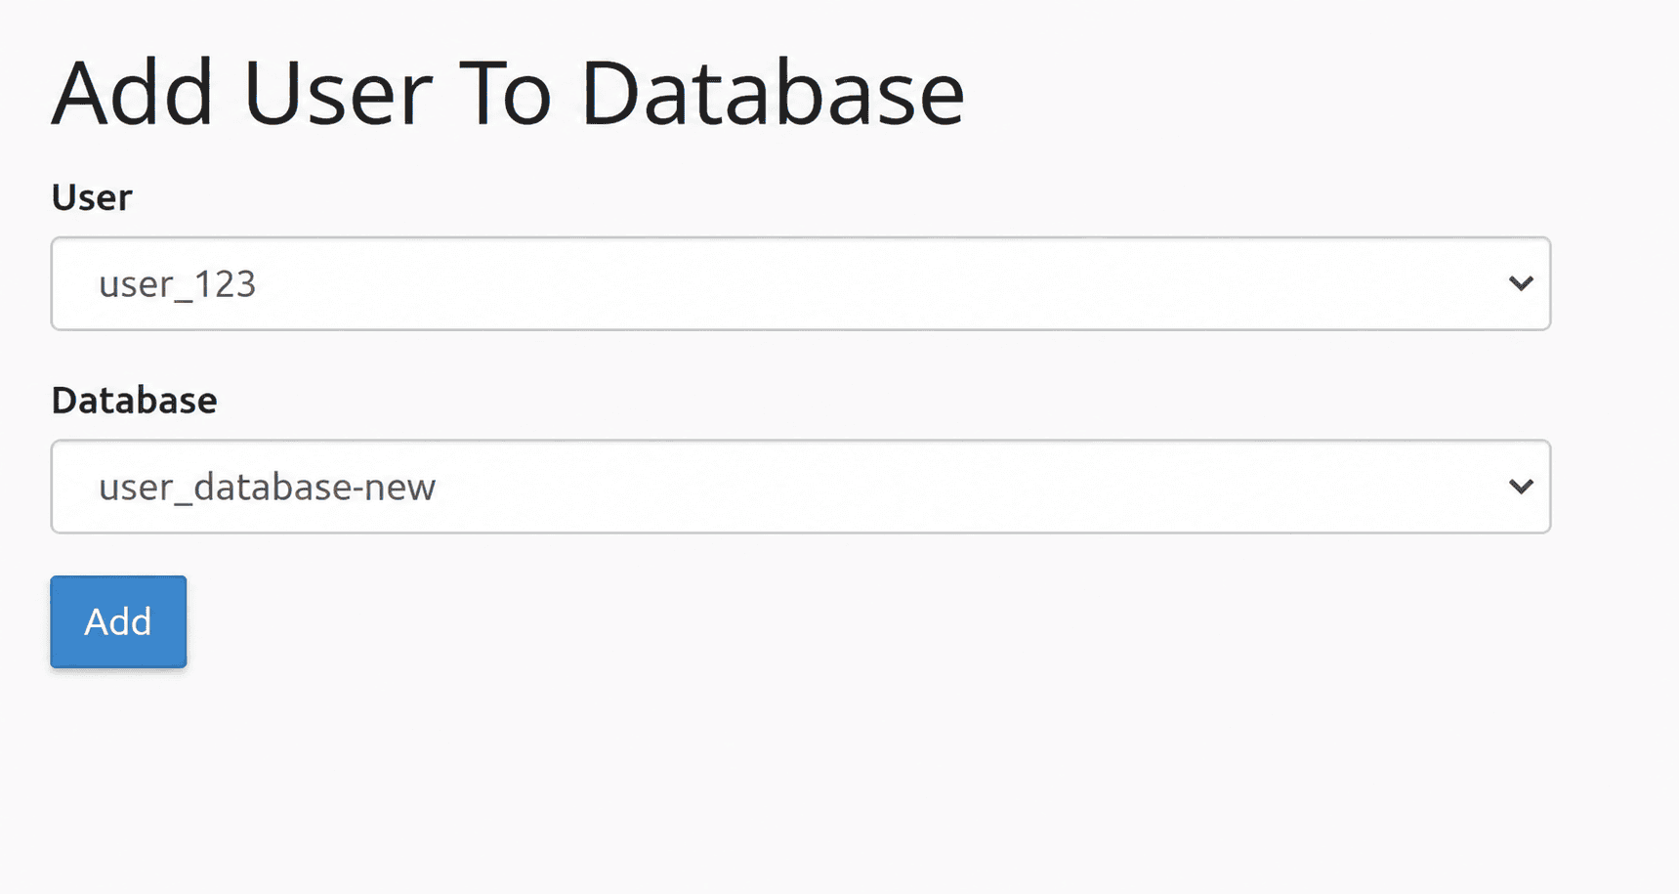Focus the Database combo box
The image size is (1679, 894).
coord(801,487)
